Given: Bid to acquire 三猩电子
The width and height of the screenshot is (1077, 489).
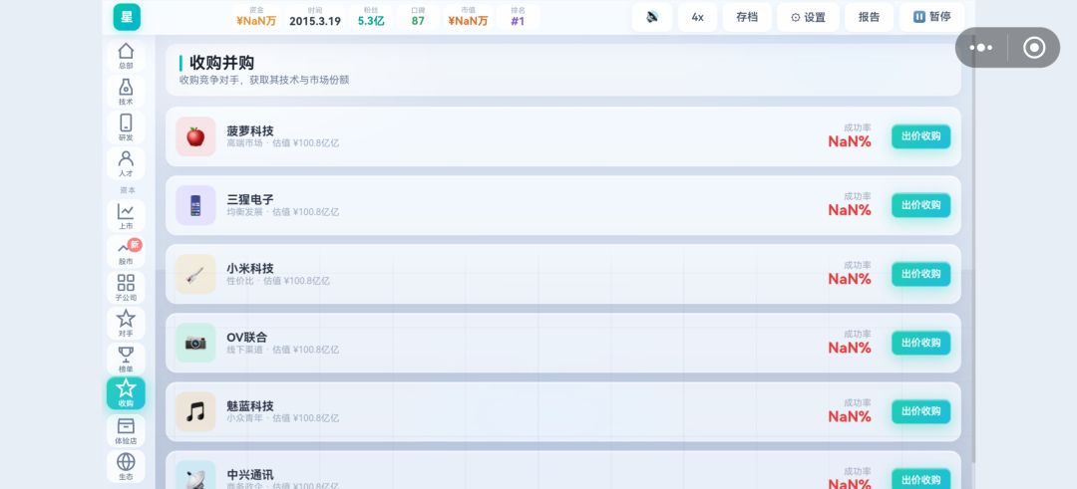Looking at the screenshot, I should click(x=921, y=205).
